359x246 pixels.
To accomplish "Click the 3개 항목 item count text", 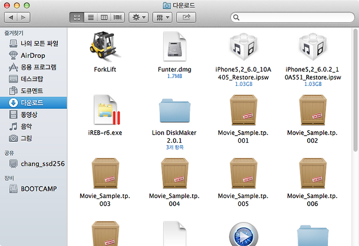I will pos(175,147).
